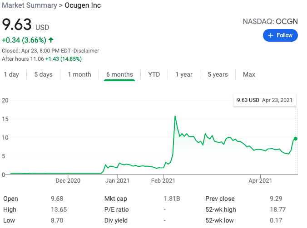Click the Mkt cap value 1.81B

[x=172, y=199]
